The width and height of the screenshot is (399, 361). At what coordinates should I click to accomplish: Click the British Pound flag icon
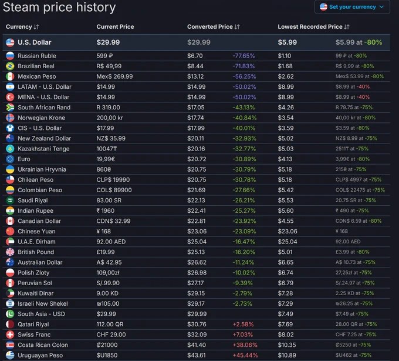pyautogui.click(x=10, y=252)
